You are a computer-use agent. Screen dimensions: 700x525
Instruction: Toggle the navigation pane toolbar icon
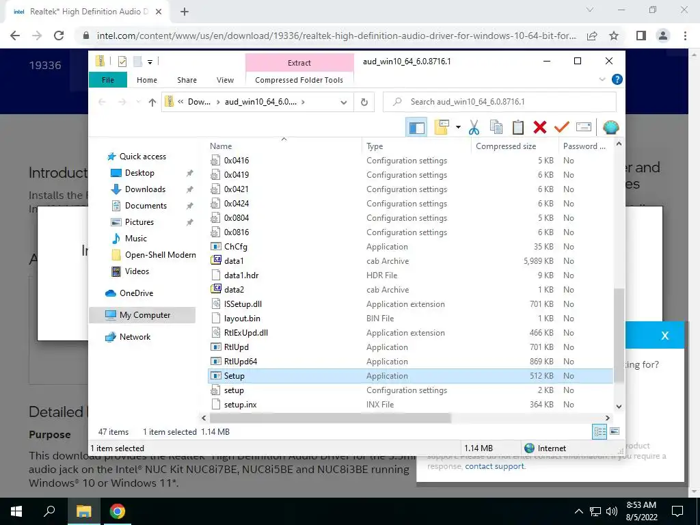[x=417, y=128]
